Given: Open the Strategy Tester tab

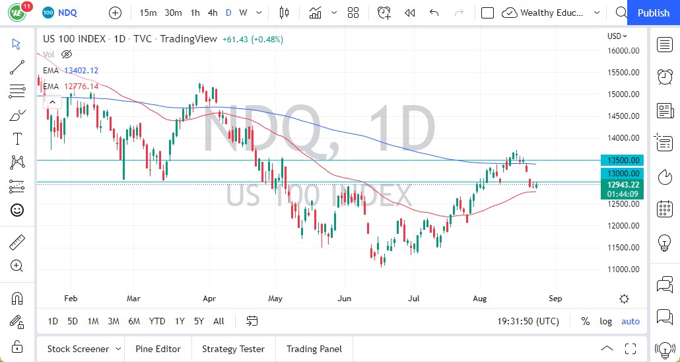Looking at the screenshot, I should coord(233,349).
